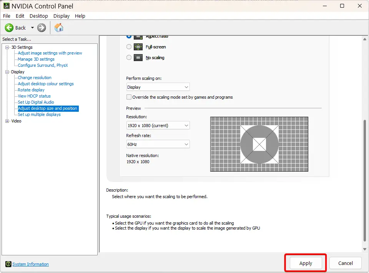Open the Help menu
Image resolution: width=369 pixels, height=273 pixels.
coord(80,16)
